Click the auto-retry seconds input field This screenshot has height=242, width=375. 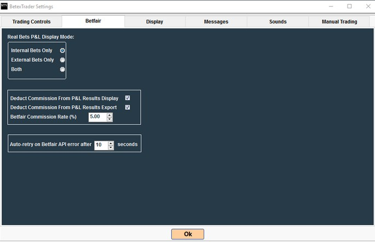tap(101, 145)
